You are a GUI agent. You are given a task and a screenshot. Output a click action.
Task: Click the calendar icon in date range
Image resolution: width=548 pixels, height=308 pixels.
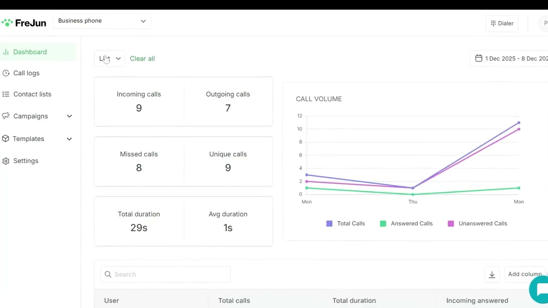tap(479, 58)
